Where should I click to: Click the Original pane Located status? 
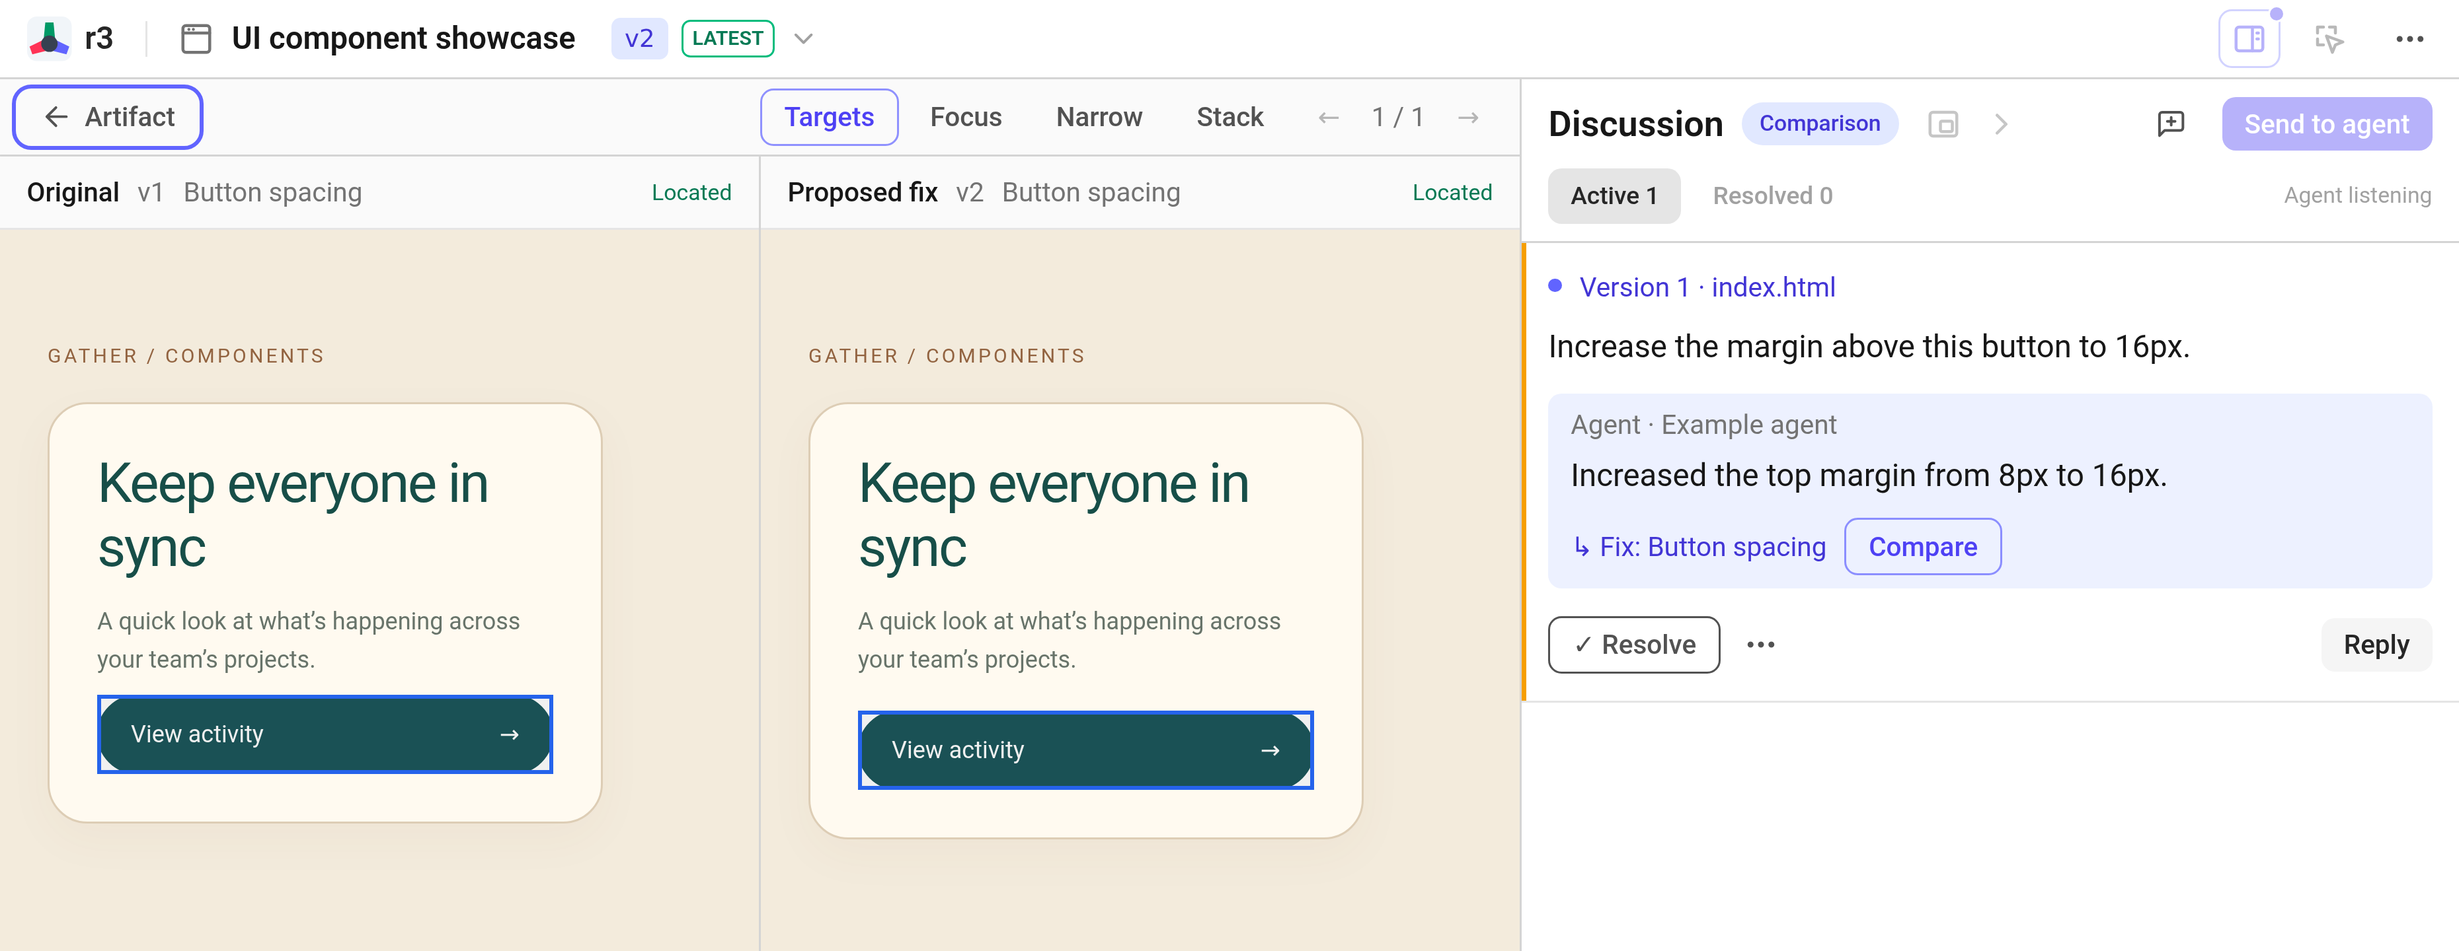point(691,193)
